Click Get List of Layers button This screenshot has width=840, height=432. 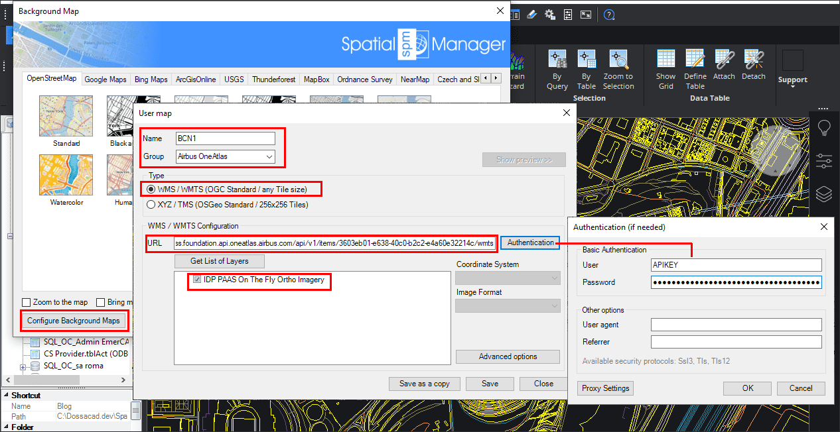(219, 261)
